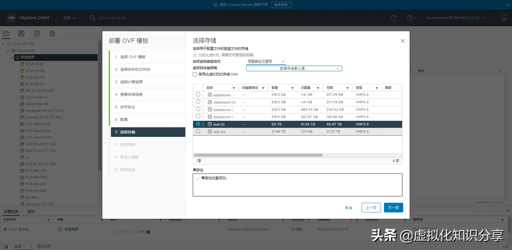Open the 厚置备延迟置零 disk format dropdown
The width and height of the screenshot is (512, 250).
coord(266,61)
